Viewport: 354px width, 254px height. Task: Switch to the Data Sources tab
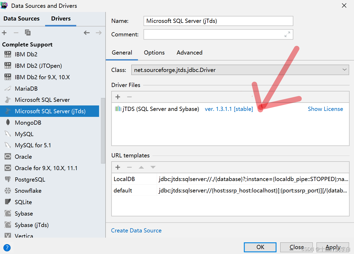[x=22, y=19]
